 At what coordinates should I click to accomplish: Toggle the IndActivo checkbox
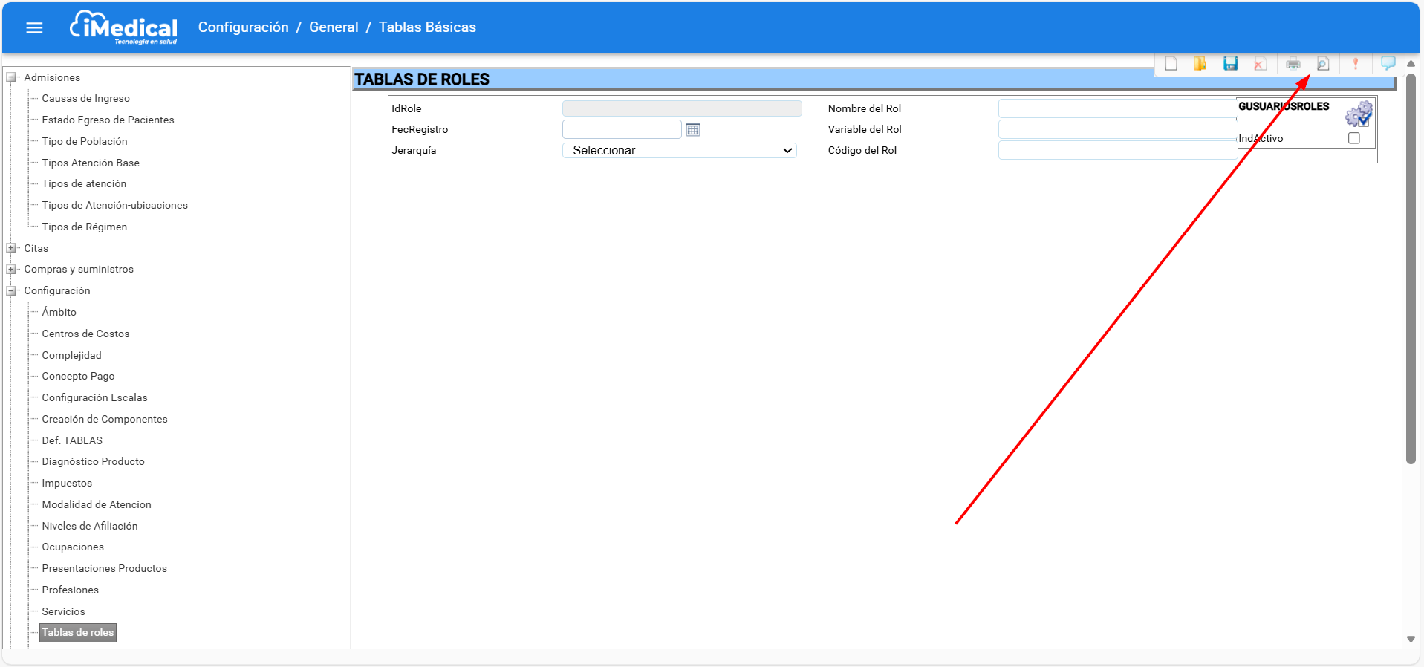coord(1354,138)
